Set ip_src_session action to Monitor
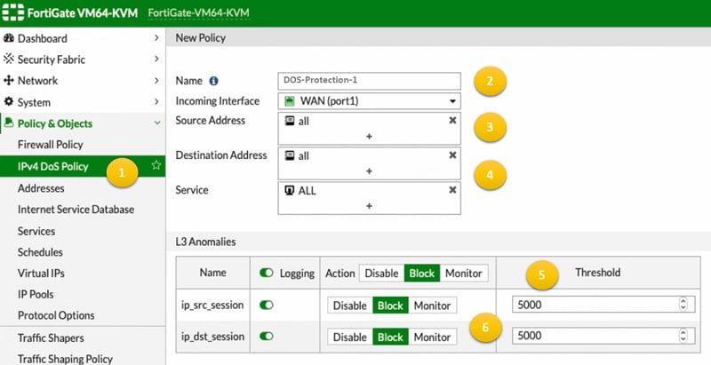 coord(432,305)
